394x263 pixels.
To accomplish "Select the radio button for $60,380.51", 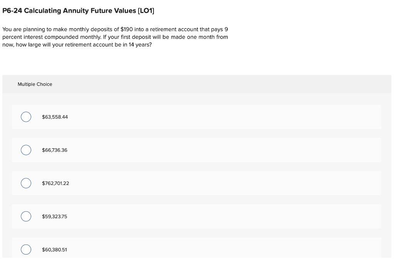I will tap(26, 249).
